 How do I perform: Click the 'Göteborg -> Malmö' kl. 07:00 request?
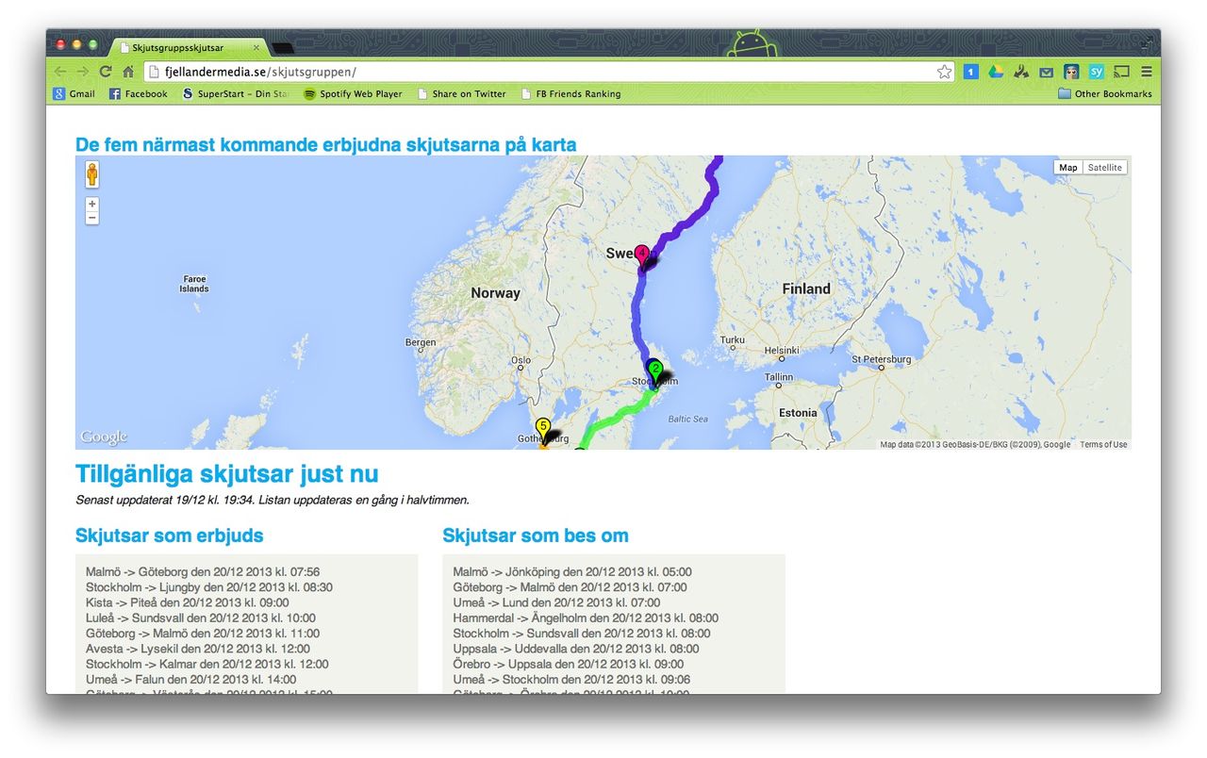pos(570,587)
